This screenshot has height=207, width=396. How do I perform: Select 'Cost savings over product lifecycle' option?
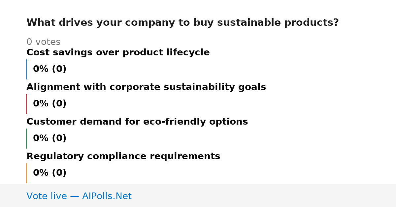[118, 53]
